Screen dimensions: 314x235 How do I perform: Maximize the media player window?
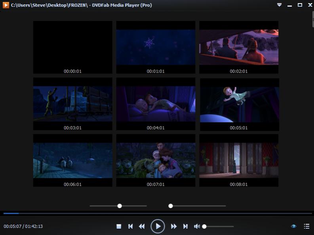[300, 5]
